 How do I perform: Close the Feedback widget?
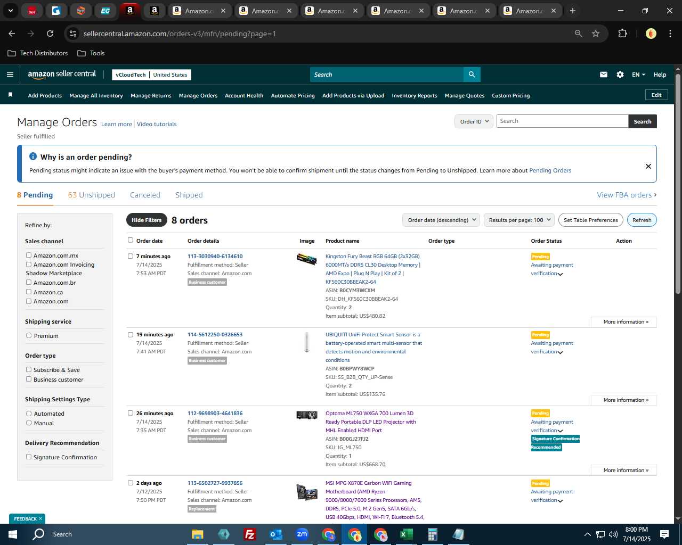(40, 518)
